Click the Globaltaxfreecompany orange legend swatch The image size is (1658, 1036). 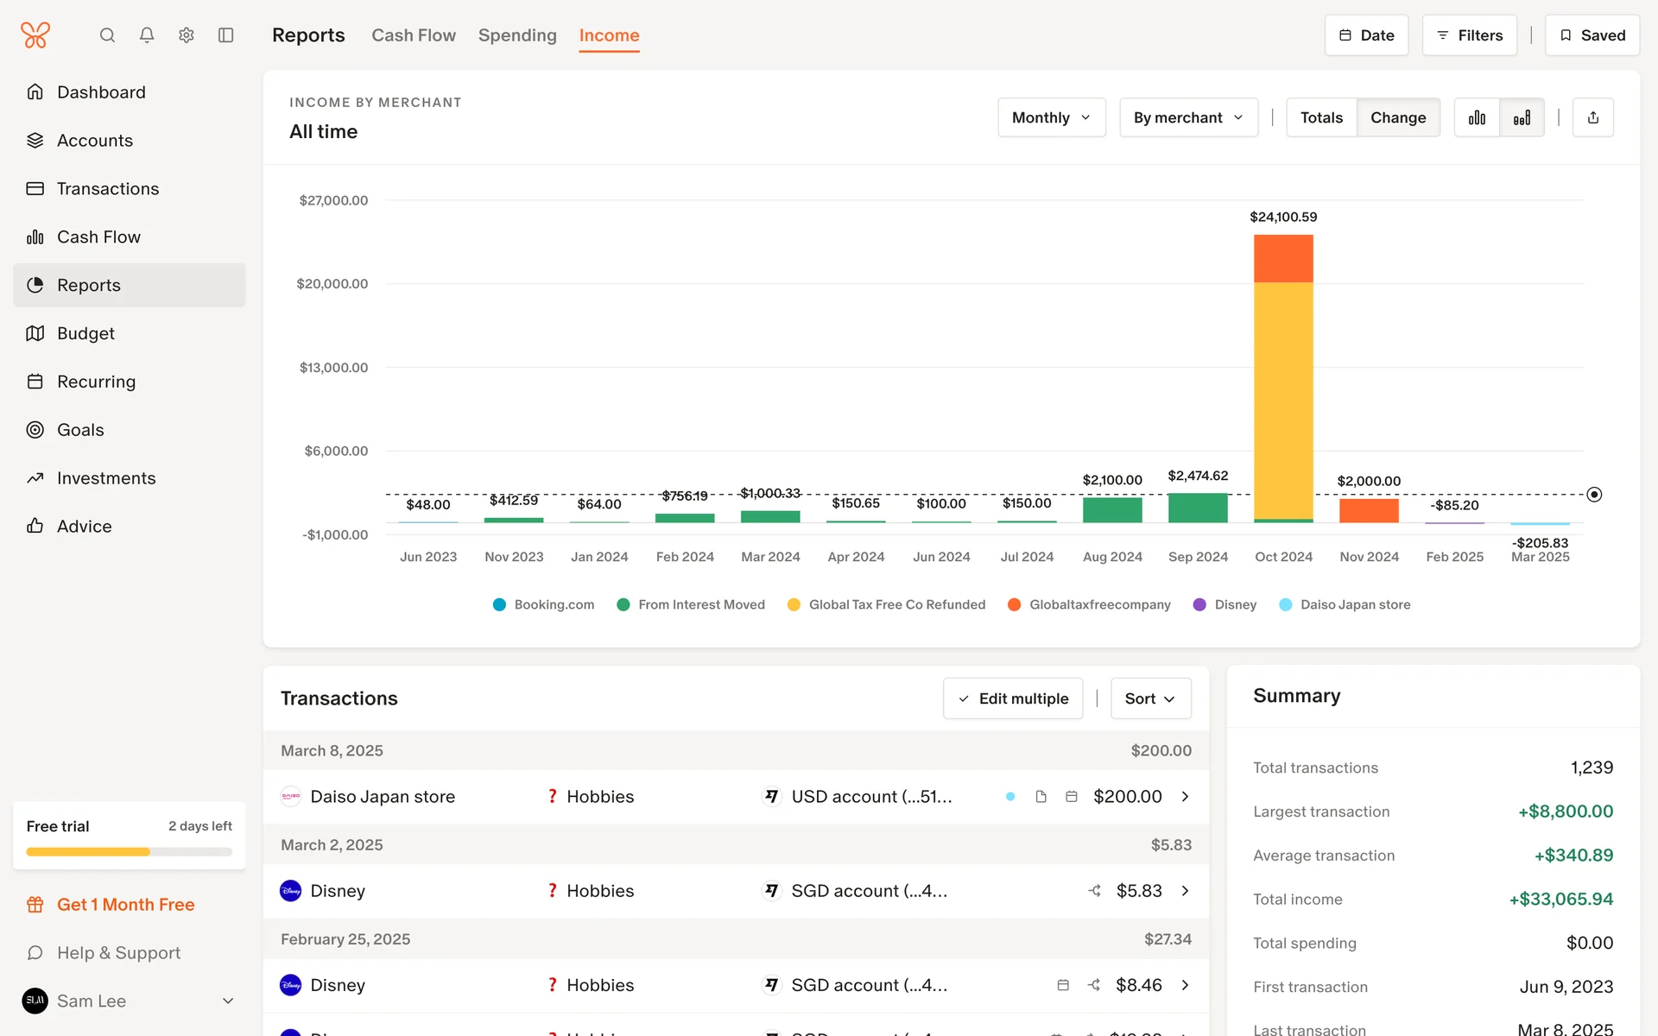(1014, 604)
